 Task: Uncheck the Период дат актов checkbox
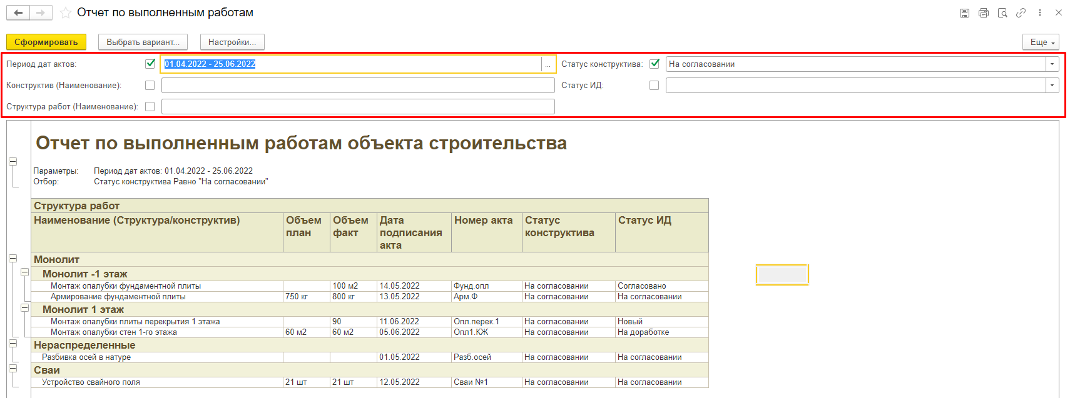(150, 64)
